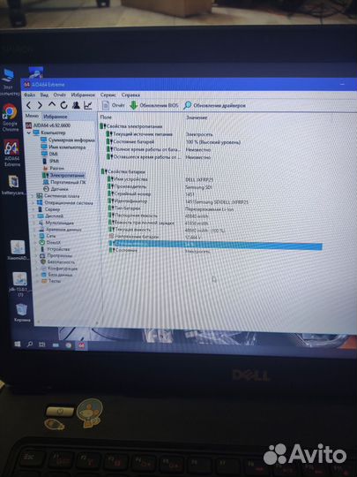Collapse the Компьютер tree node
This screenshot has height=477, width=357.
click(29, 132)
